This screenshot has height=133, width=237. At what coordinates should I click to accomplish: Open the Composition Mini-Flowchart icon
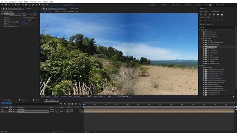[x=61, y=104]
